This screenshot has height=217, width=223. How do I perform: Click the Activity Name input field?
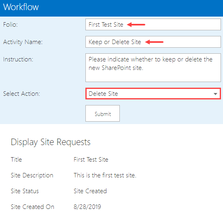click(x=153, y=42)
